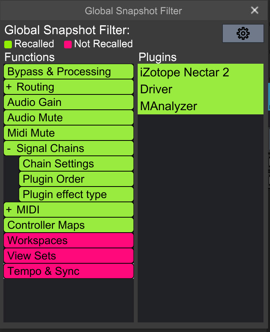This screenshot has width=270, height=332.
Task: Toggle Chain Settings recall
Action: coord(76,164)
